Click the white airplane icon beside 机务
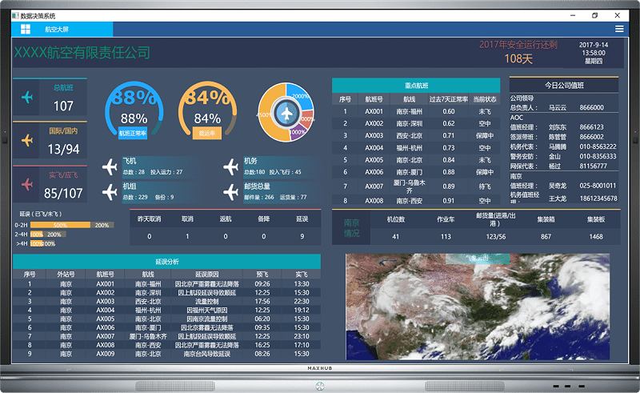 [231, 166]
